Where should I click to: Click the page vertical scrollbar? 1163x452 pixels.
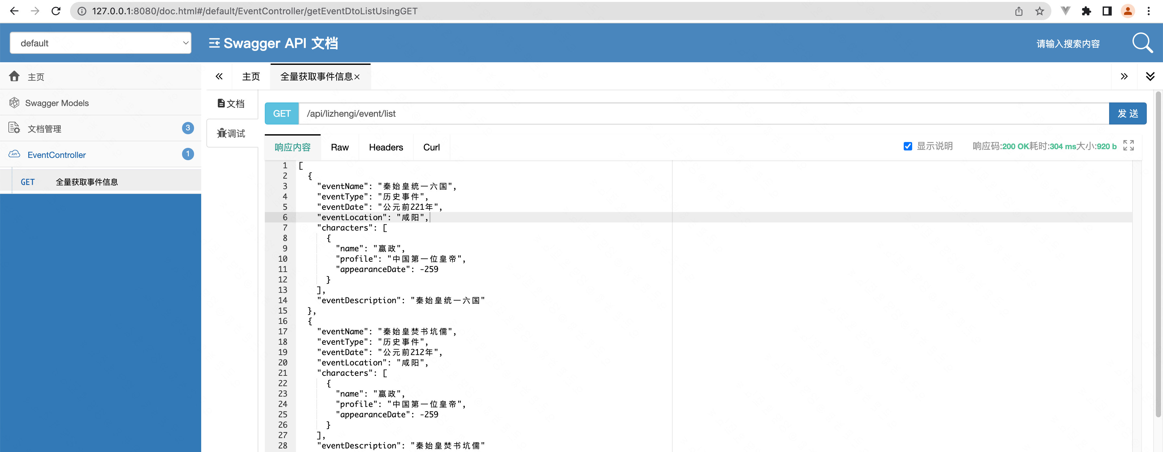point(1158,254)
